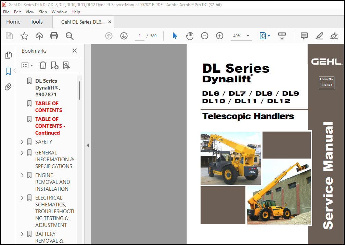Select the highlight text pen
The image size is (345, 245).
[x=319, y=36]
